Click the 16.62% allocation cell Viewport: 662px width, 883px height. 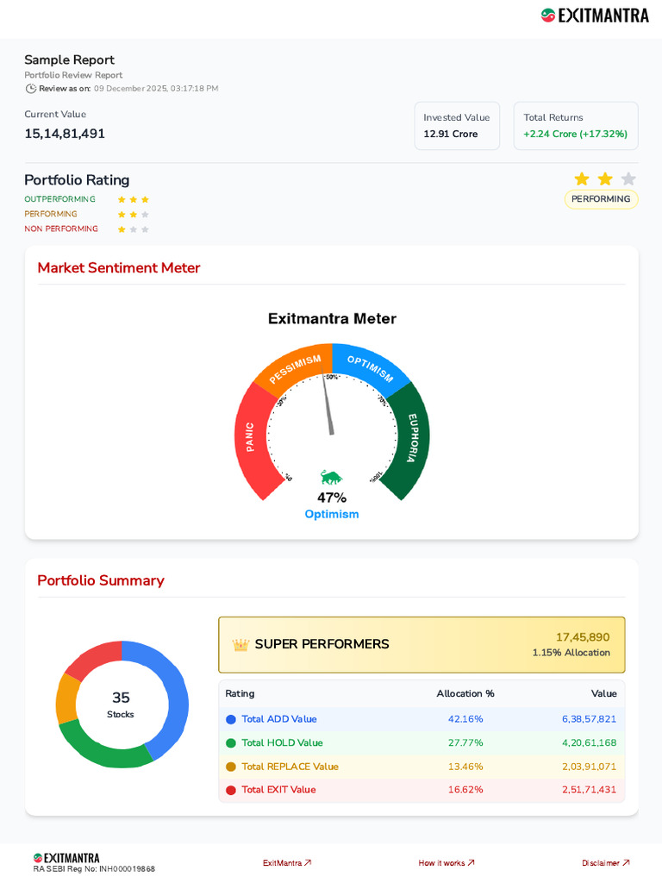465,790
